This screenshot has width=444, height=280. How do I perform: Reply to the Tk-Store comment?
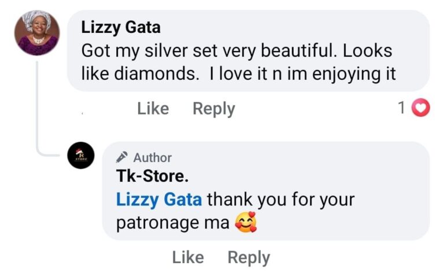coord(249,257)
